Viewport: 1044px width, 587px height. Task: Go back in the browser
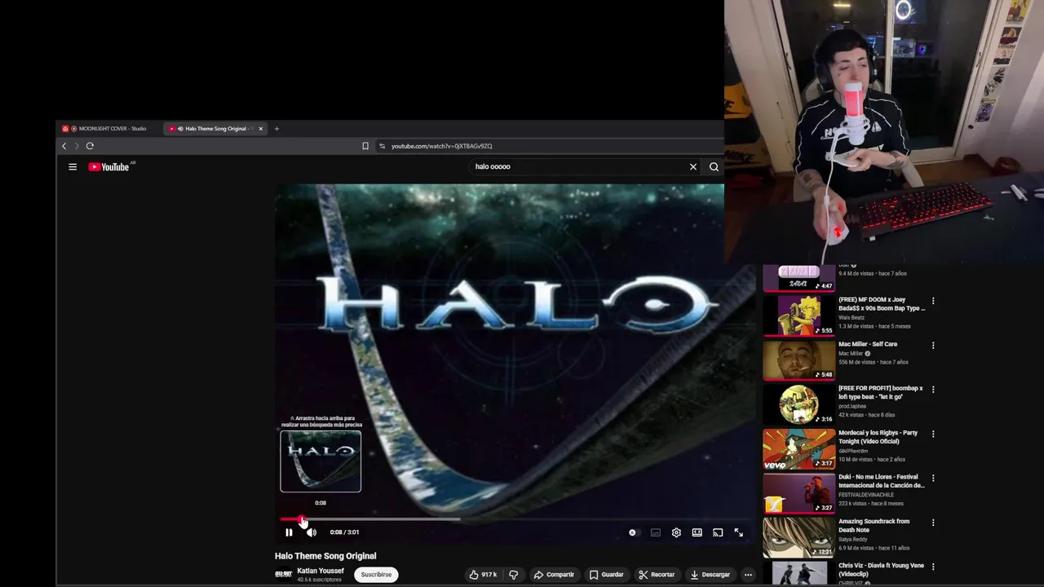pos(64,146)
